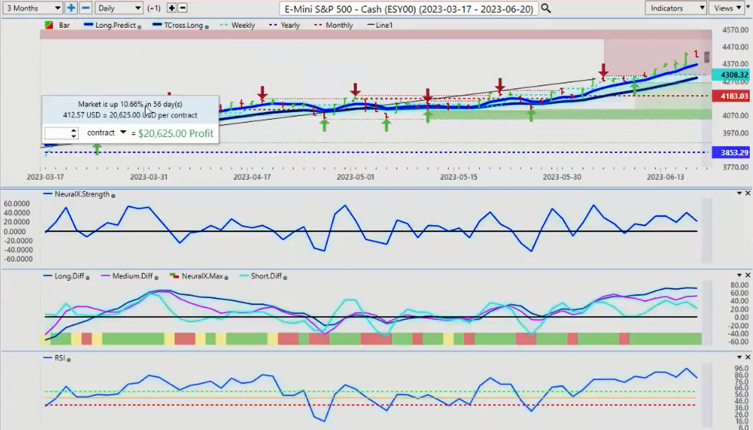753x430 pixels.
Task: Click the settings dot beside RSI
Action: [69, 359]
